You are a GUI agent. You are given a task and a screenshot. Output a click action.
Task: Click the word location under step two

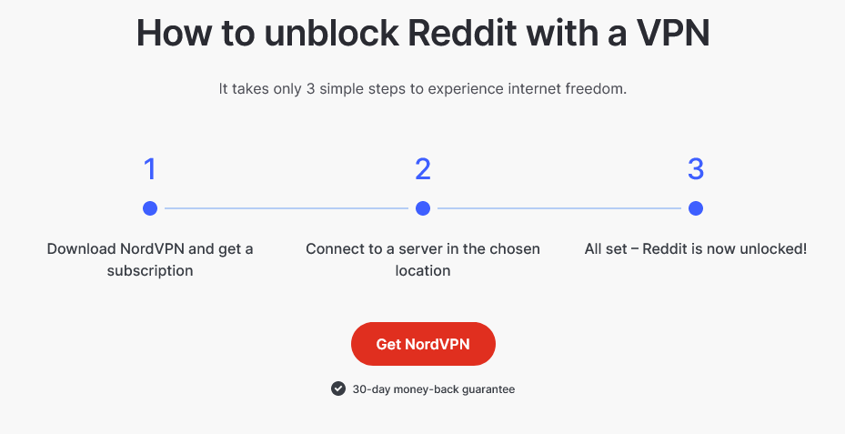pyautogui.click(x=423, y=270)
